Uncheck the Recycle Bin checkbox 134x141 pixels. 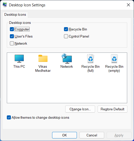click(66, 29)
